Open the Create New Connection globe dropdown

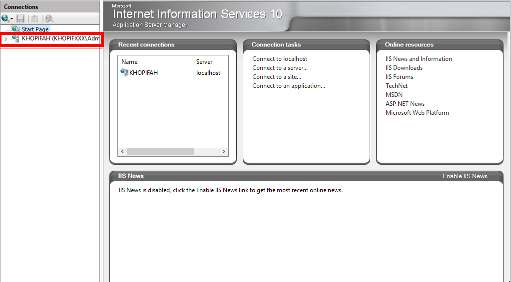(7, 18)
